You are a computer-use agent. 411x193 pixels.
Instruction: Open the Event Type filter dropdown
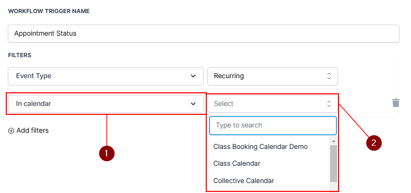pyautogui.click(x=106, y=76)
